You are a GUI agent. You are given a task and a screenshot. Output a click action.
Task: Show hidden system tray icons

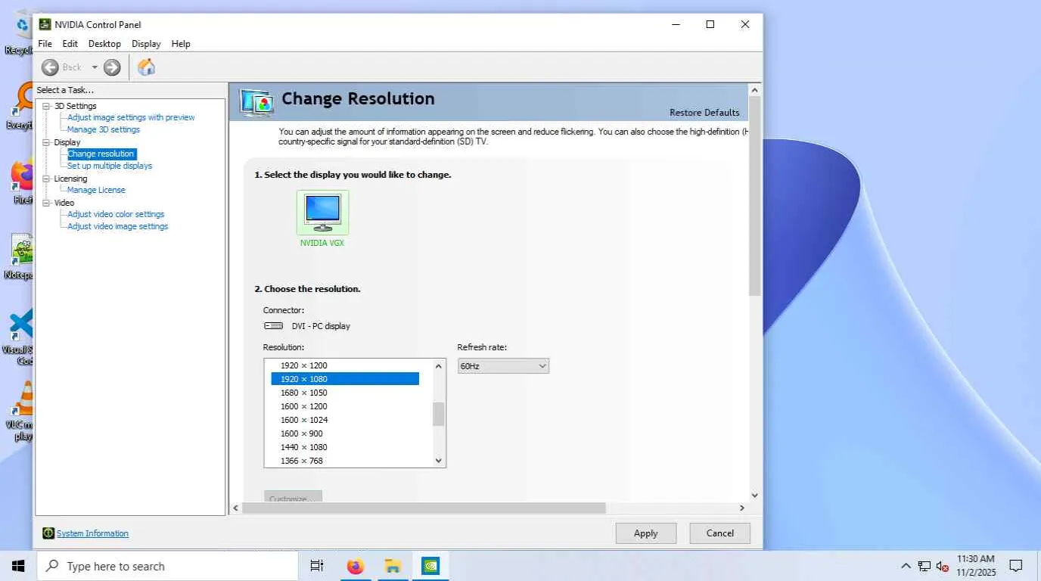[906, 566]
